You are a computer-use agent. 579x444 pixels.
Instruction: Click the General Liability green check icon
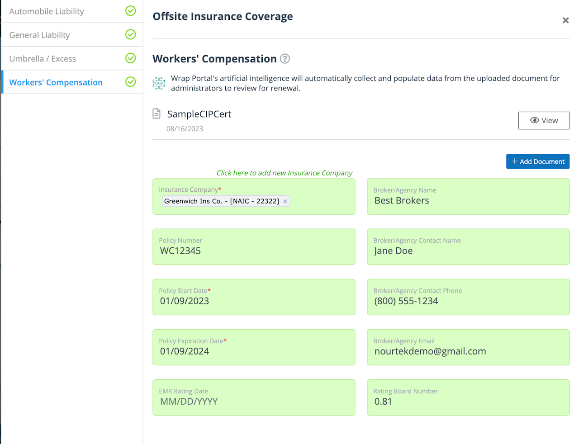coord(131,34)
